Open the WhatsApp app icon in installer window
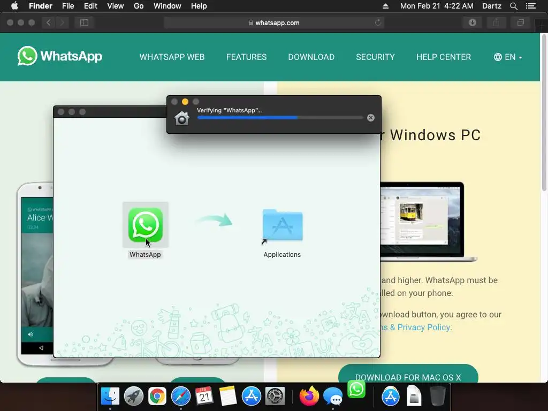Viewport: 548px width, 411px height. pyautogui.click(x=146, y=225)
